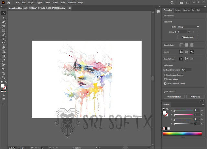Viewport: 207px width, 149px height.
Task: Click the Document Setup button
Action: click(x=174, y=97)
